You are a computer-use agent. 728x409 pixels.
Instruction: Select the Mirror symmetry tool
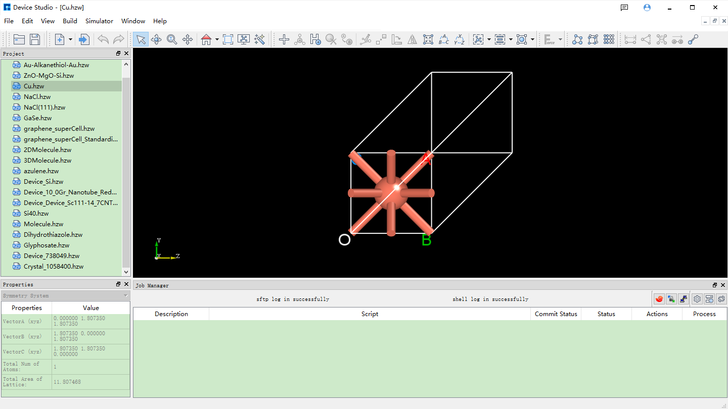[412, 39]
